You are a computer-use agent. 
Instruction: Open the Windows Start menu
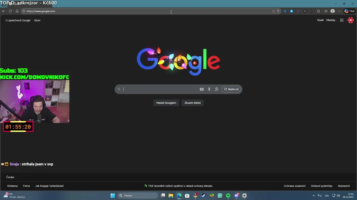point(113,196)
